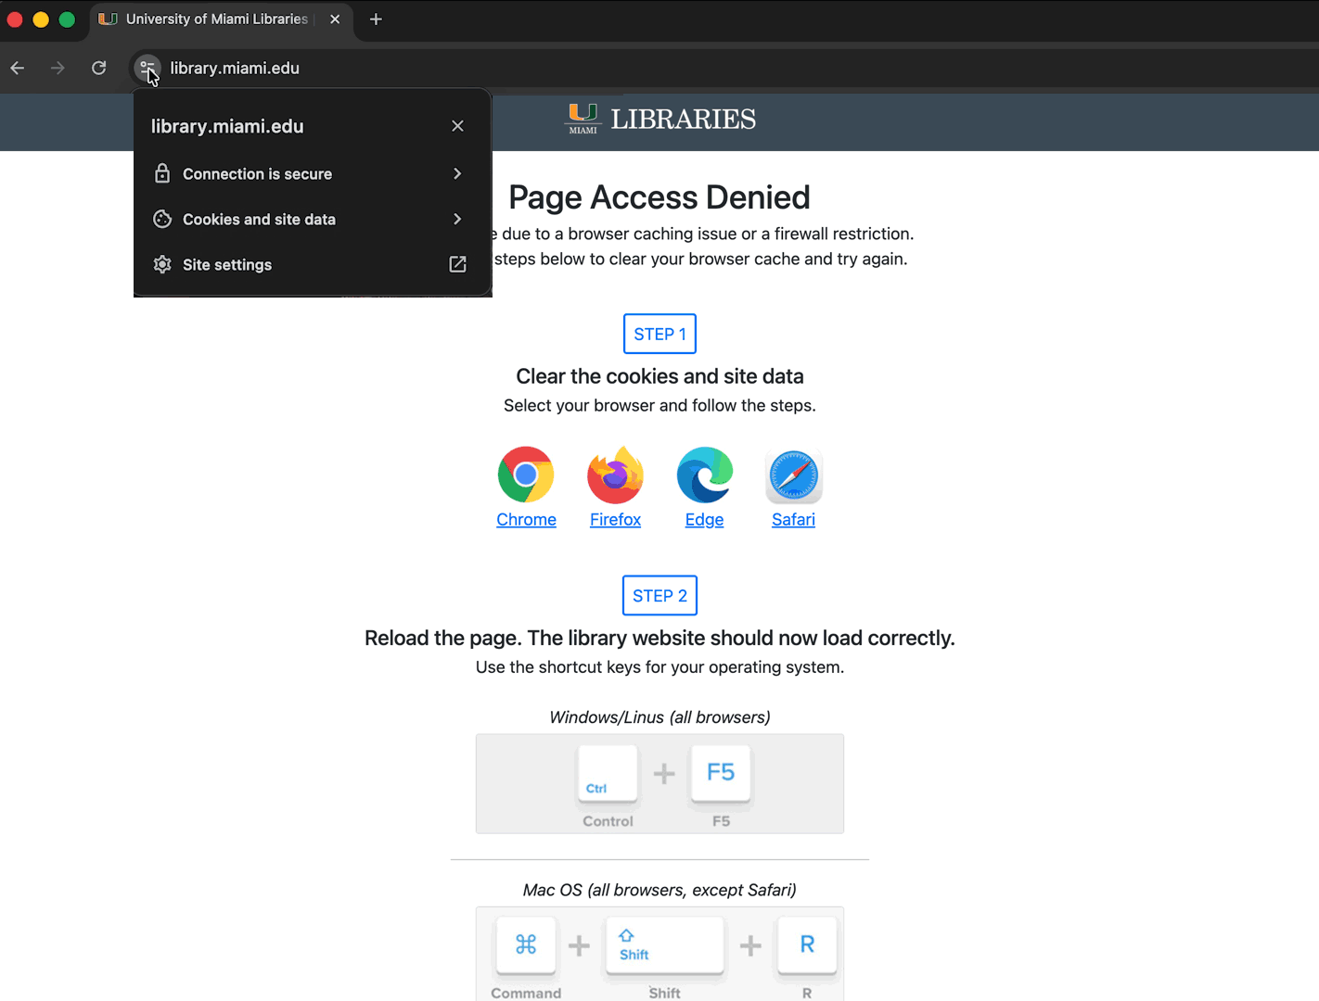Click the R key image

[807, 945]
